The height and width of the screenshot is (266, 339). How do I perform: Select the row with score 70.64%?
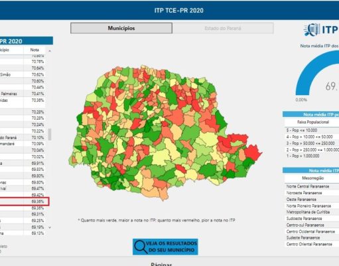(x=23, y=68)
